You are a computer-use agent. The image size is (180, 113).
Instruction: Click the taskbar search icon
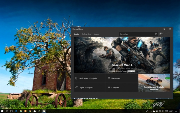[x=7, y=111]
